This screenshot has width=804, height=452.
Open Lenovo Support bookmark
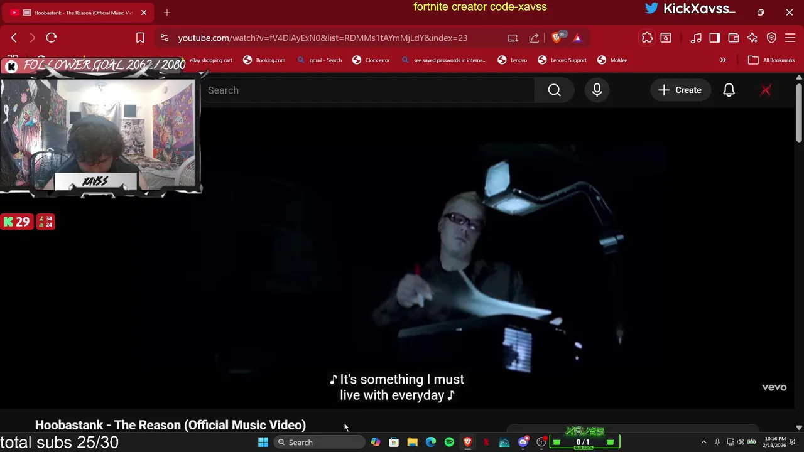[x=562, y=60]
